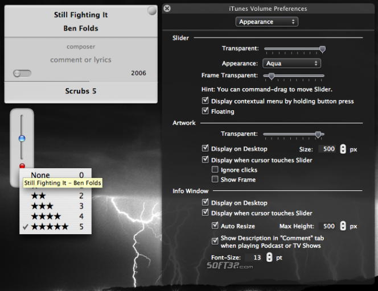Select the four-star rating menu item
Viewport: 378px width, 291px height.
pyautogui.click(x=46, y=216)
